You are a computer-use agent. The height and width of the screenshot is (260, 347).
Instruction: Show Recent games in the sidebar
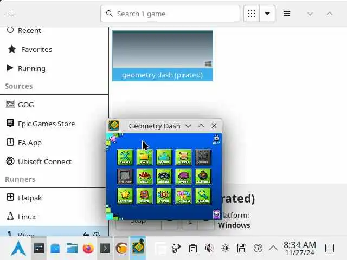[54, 30]
